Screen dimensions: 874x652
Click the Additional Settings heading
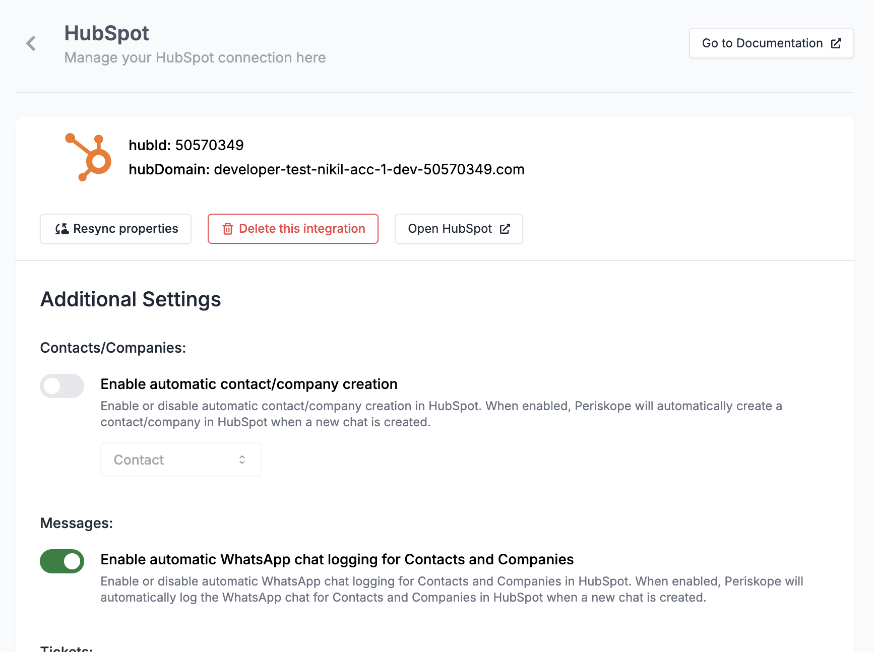(x=131, y=299)
